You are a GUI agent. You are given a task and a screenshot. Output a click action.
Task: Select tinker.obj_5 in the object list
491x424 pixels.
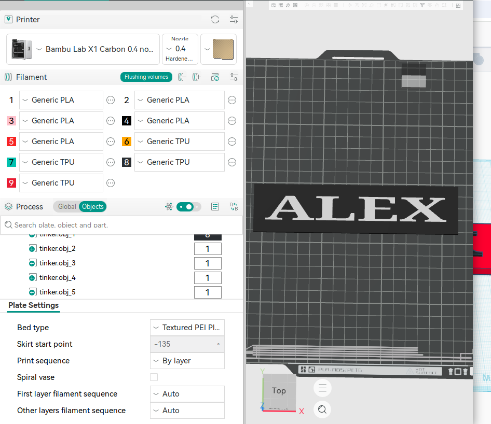point(57,292)
